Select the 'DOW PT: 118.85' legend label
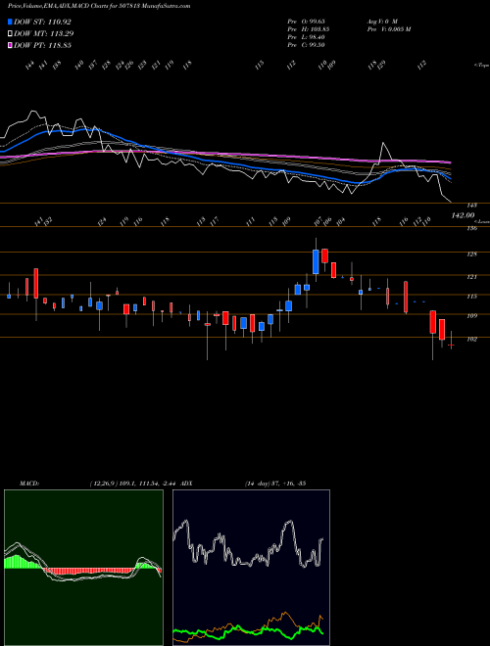 [42, 45]
